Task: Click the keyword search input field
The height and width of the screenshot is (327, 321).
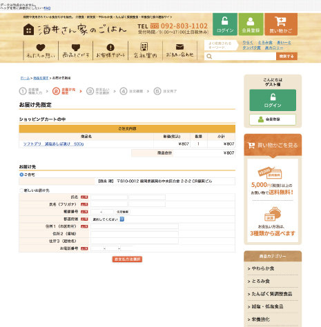Action: coord(244,57)
